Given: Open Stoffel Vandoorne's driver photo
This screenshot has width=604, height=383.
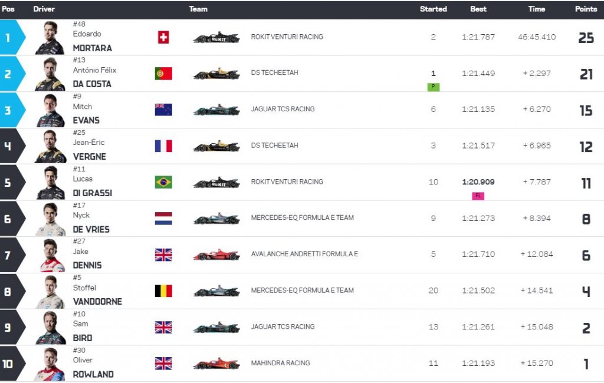Looking at the screenshot, I should pyautogui.click(x=51, y=292).
